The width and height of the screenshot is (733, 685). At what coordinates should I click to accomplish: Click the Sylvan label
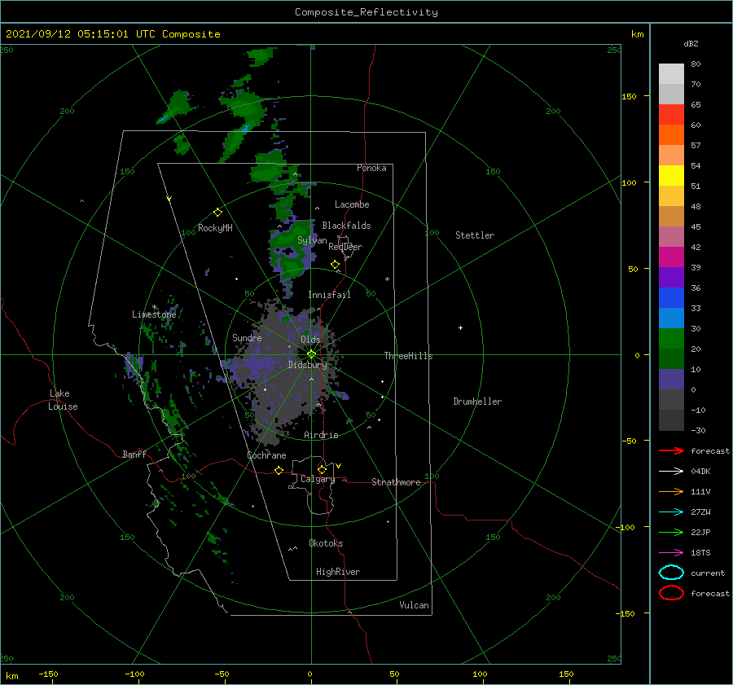coord(312,240)
